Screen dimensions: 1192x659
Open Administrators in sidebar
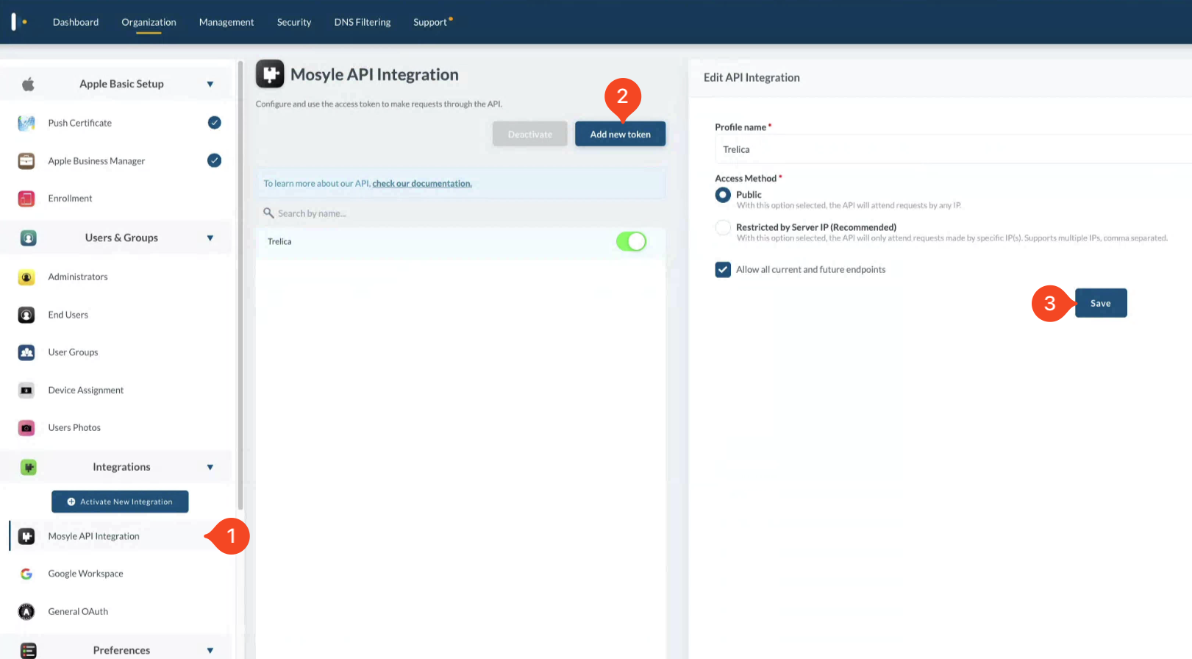[78, 277]
